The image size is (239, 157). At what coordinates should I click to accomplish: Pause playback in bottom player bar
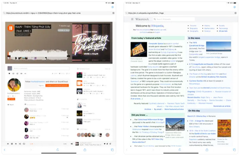[12, 144]
